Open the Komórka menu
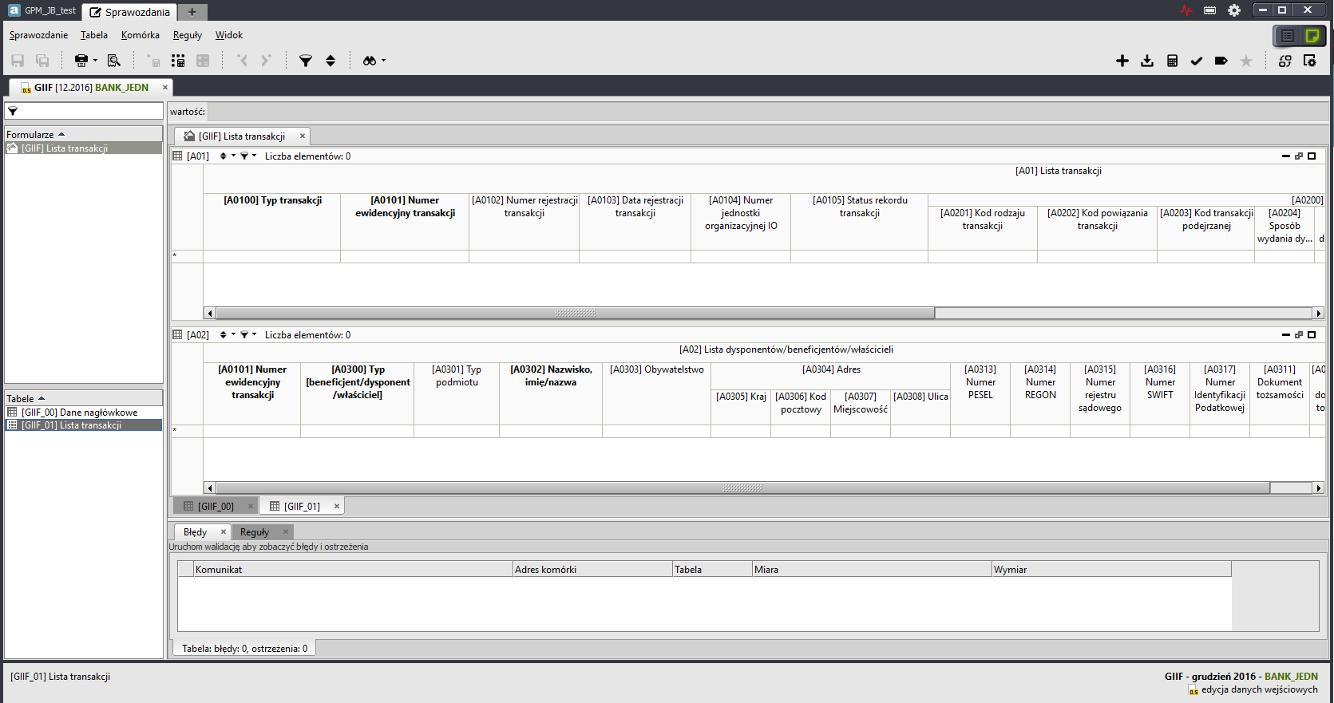 click(141, 35)
